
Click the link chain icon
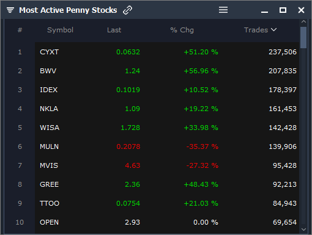point(128,10)
